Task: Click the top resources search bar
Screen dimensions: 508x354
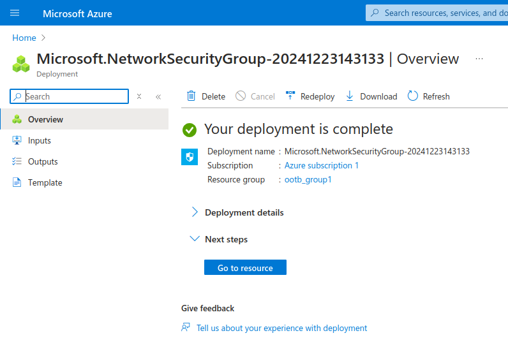Action: [x=440, y=13]
